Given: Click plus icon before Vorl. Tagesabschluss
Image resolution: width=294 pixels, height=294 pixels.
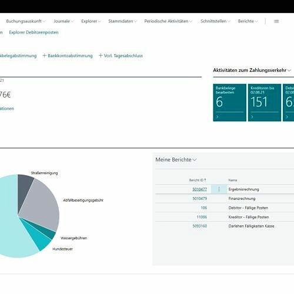Looking at the screenshot, I should pos(101,55).
